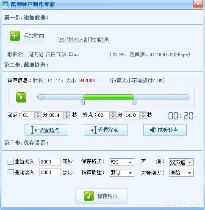Click speaker icon to preview ringtone
The height and width of the screenshot is (210, 205).
click(x=153, y=130)
